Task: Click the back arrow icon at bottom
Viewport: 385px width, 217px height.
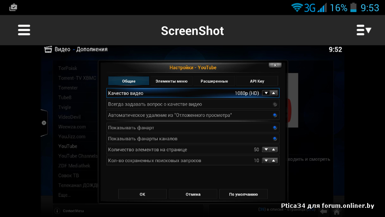Action: tap(324, 212)
